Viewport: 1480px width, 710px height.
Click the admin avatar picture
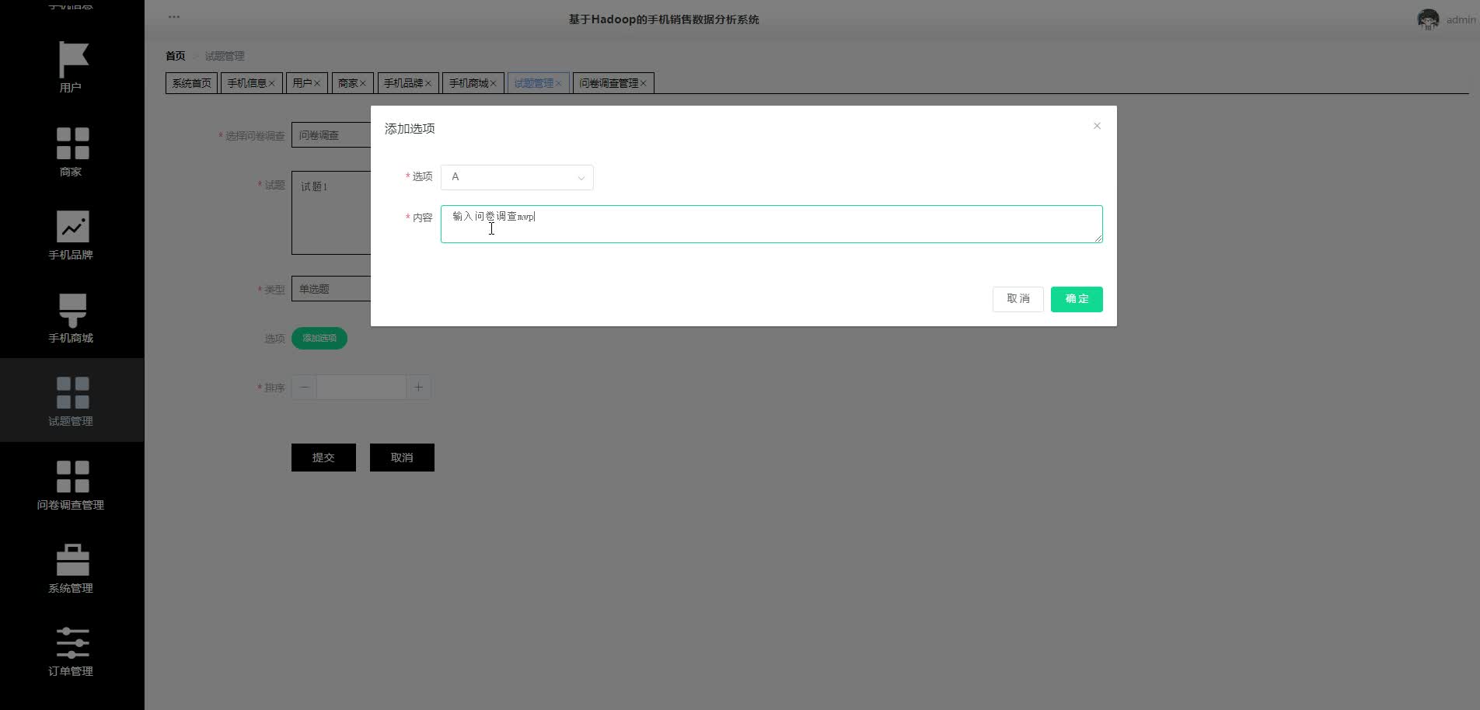[1428, 19]
